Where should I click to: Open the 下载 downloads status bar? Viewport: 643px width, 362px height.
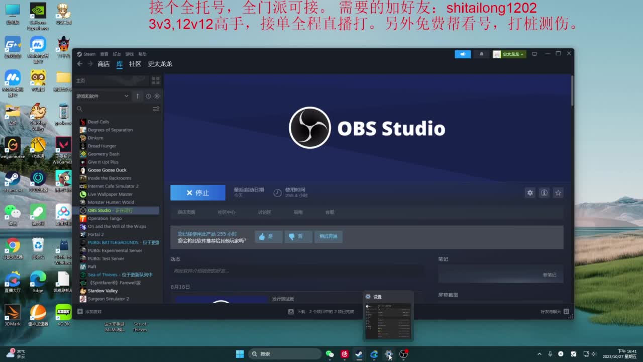point(321,312)
